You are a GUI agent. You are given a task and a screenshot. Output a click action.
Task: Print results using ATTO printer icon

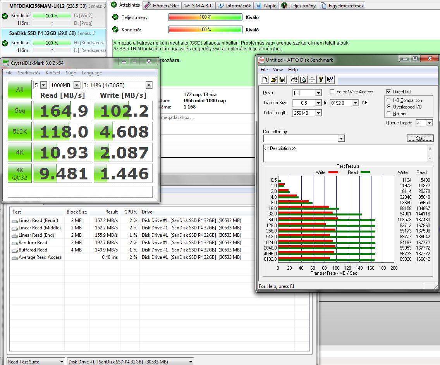[x=294, y=80]
